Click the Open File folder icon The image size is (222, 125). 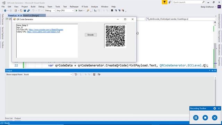coord(21,11)
